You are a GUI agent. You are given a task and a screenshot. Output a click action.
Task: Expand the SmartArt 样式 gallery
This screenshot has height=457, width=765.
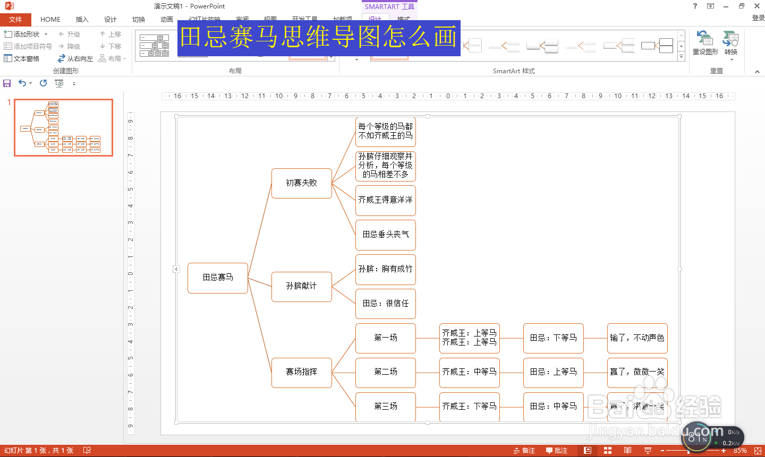681,55
